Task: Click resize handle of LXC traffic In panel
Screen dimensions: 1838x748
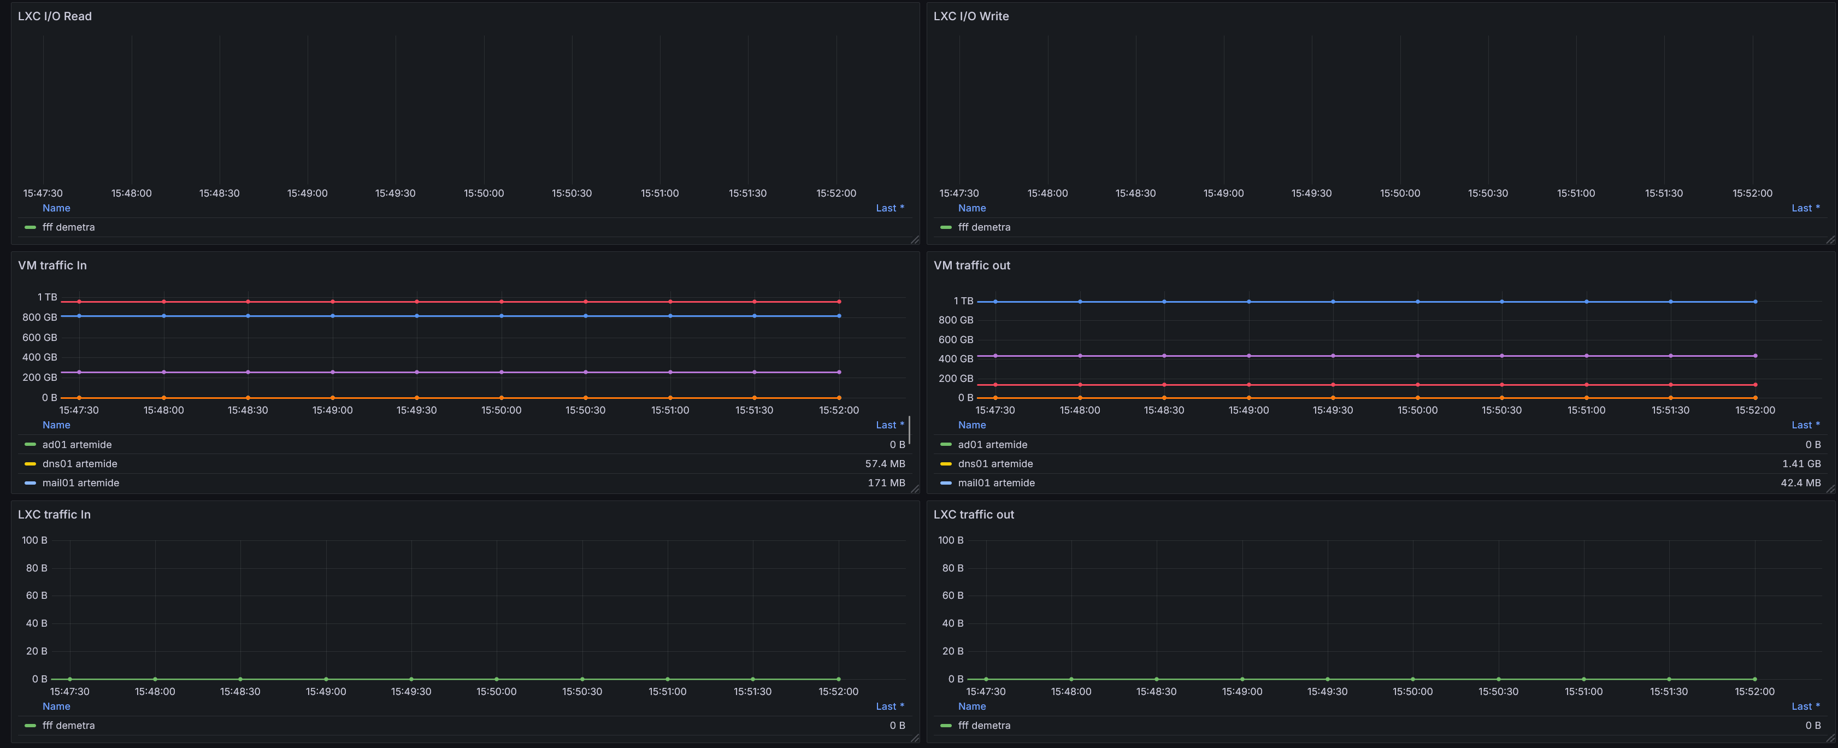Action: pyautogui.click(x=915, y=738)
